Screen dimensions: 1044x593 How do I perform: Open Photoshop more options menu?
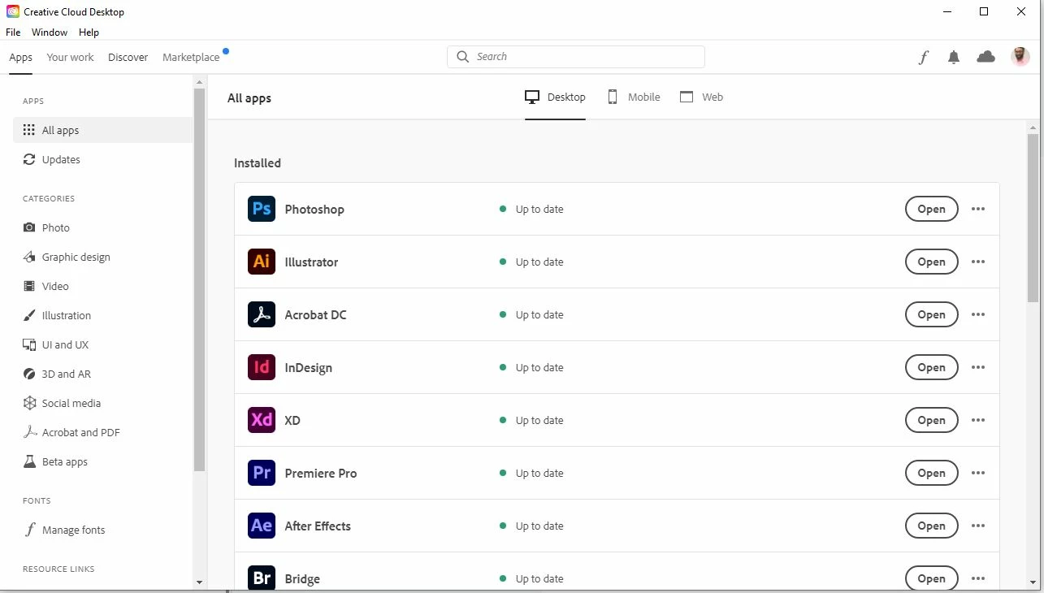tap(978, 209)
